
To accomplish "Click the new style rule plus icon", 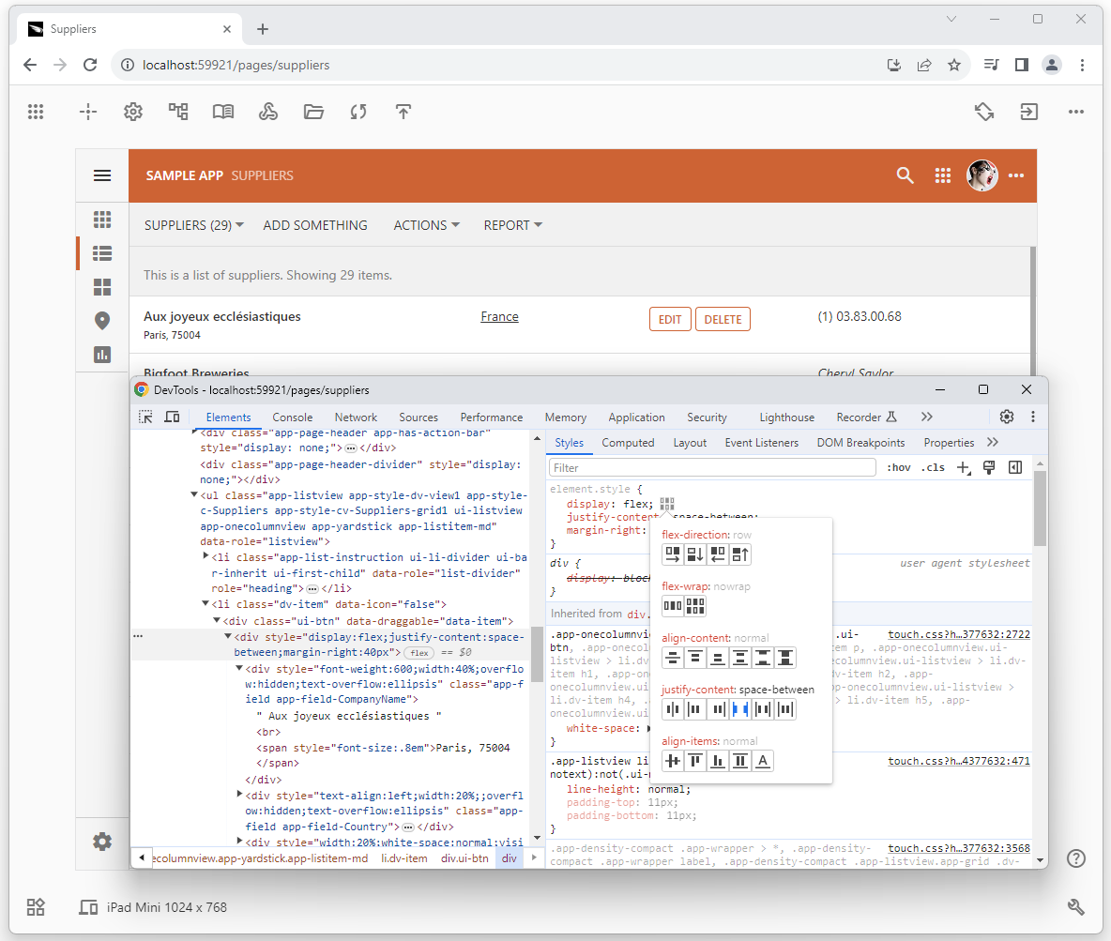I will pos(964,467).
